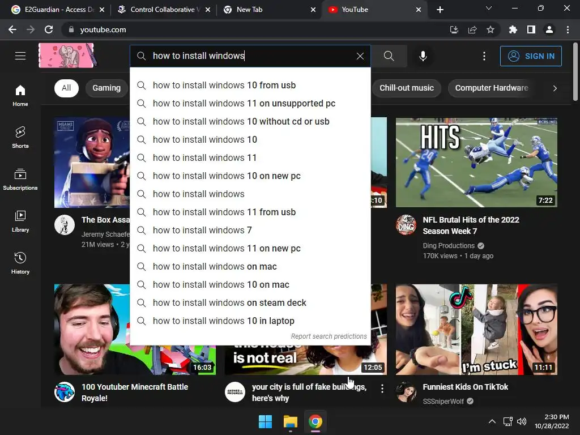Open a new browser tab with plus
The image size is (580, 435).
click(x=440, y=10)
